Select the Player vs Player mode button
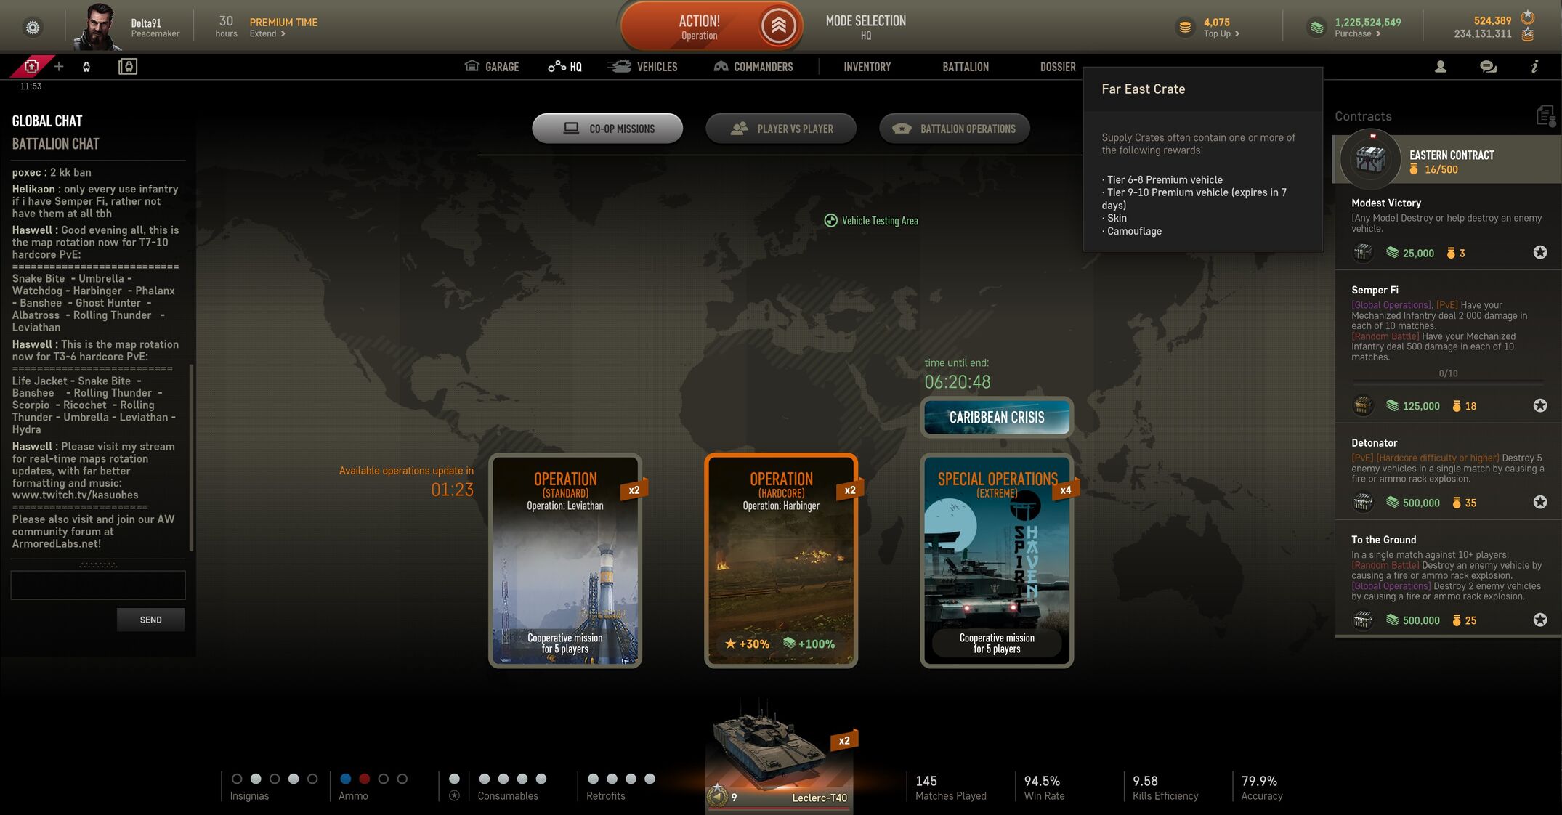This screenshot has height=815, width=1562. [780, 129]
